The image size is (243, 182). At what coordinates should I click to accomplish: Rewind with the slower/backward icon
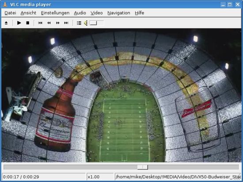point(49,23)
